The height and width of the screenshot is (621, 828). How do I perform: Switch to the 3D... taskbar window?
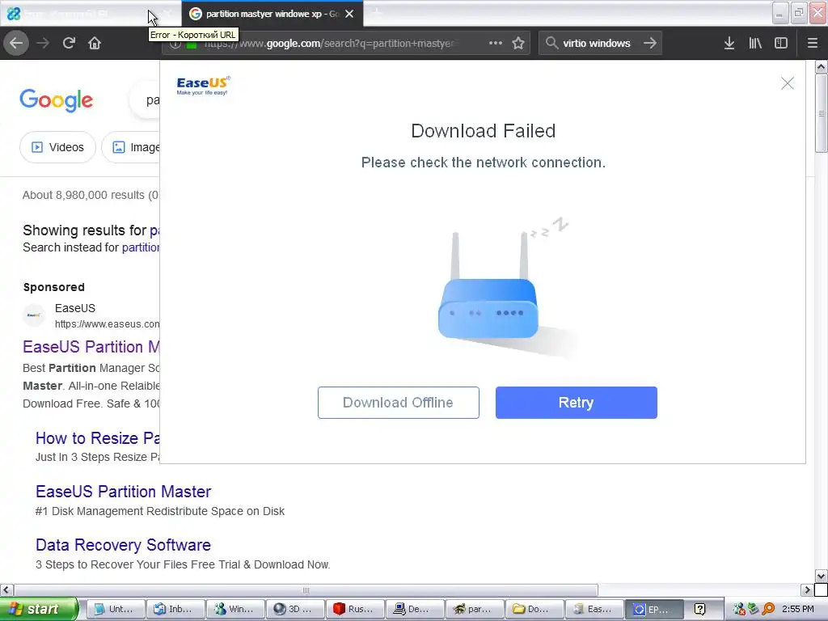pyautogui.click(x=295, y=610)
